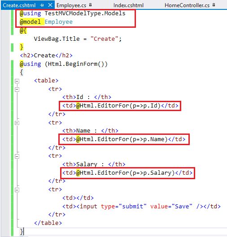
Task: Click the 'EditorFor(p=>p.Name)' code
Action: [133, 139]
